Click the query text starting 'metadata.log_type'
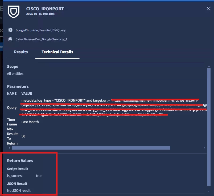The image size is (214, 196). [x=114, y=107]
